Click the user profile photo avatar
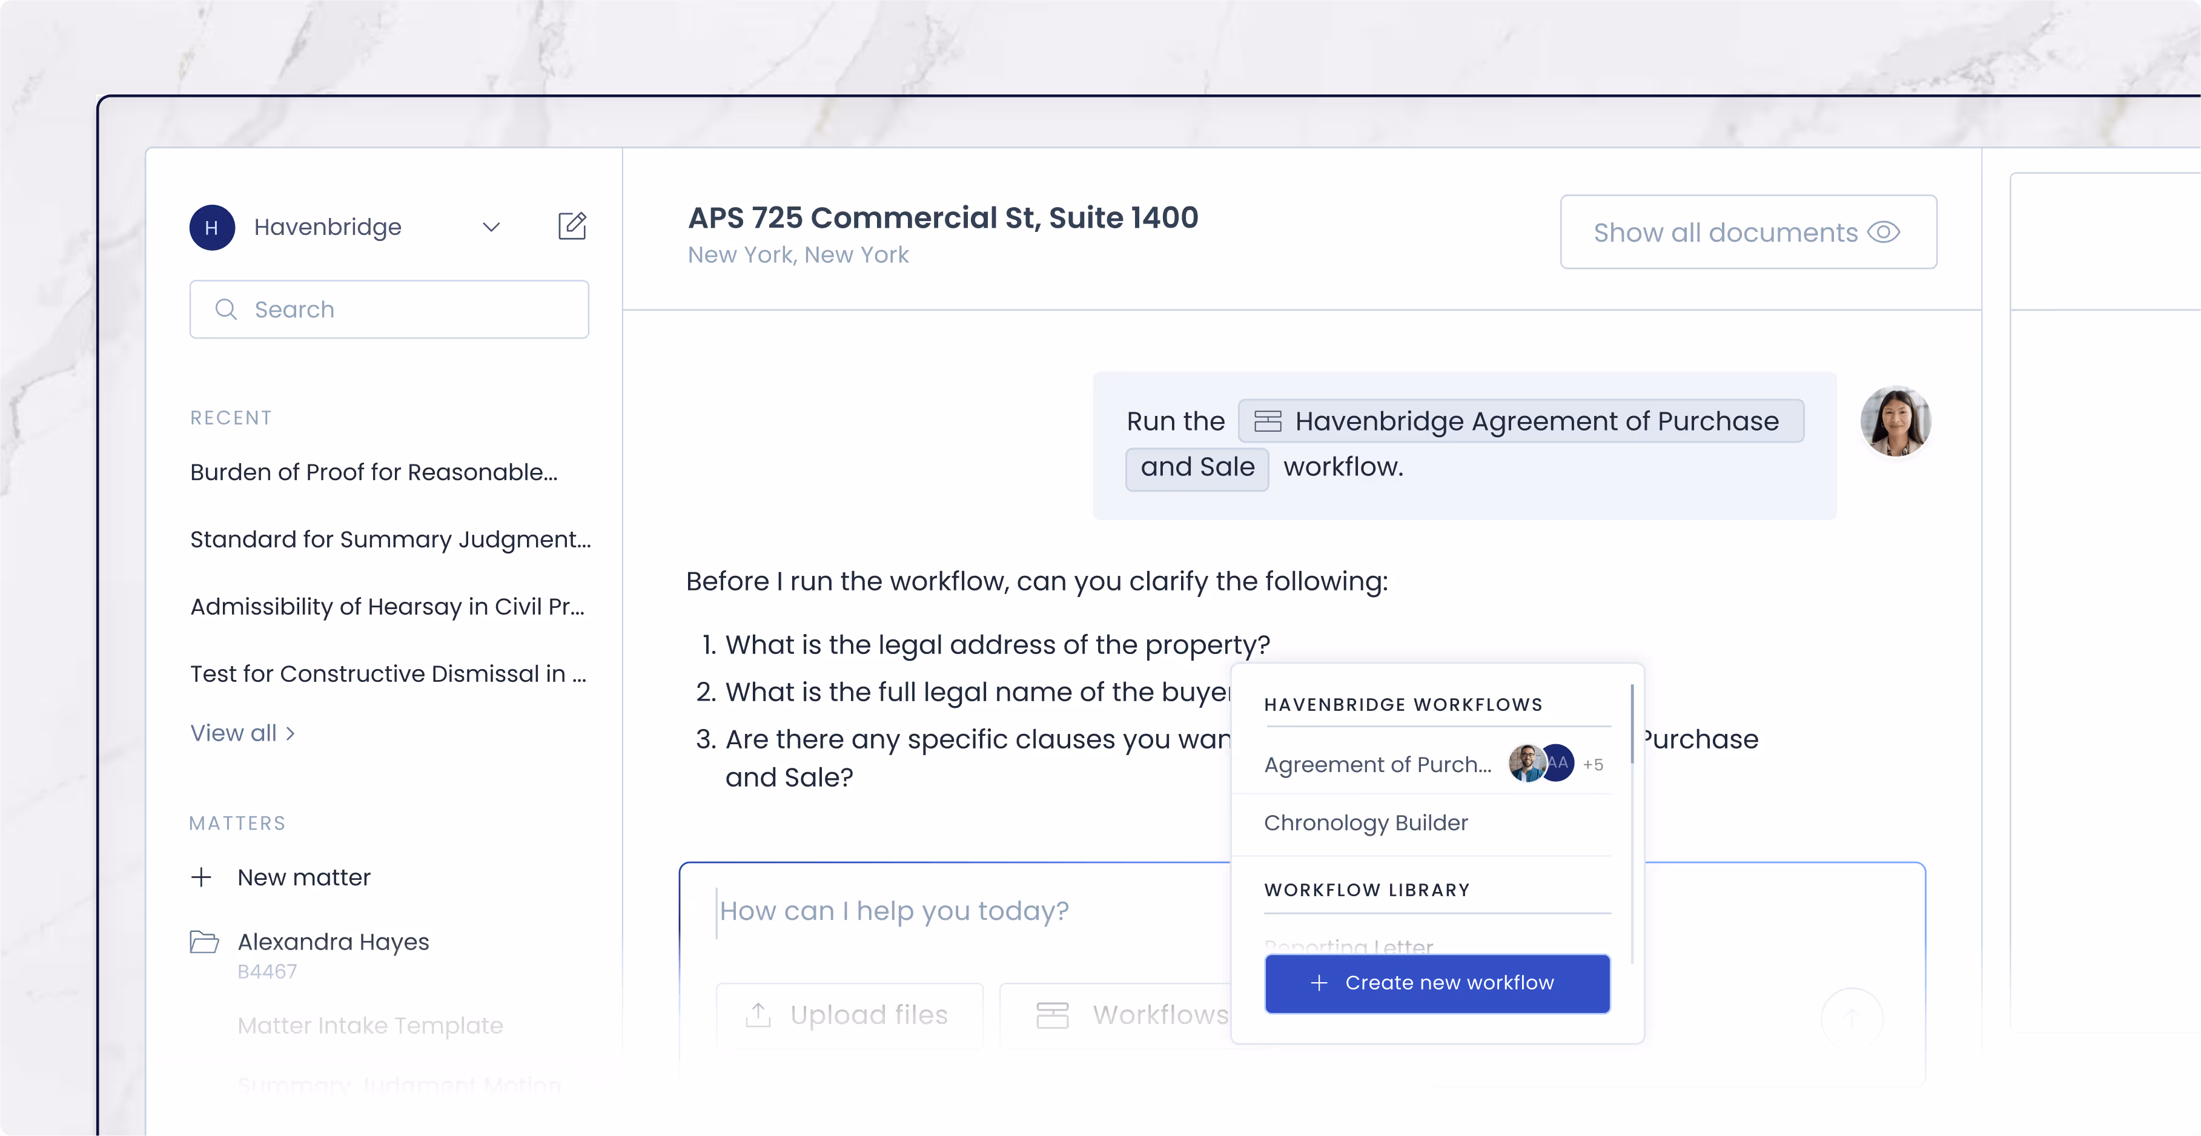 pyautogui.click(x=1895, y=422)
